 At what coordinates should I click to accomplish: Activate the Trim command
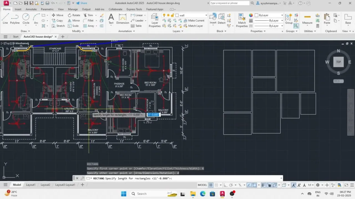pyautogui.click(x=88, y=15)
